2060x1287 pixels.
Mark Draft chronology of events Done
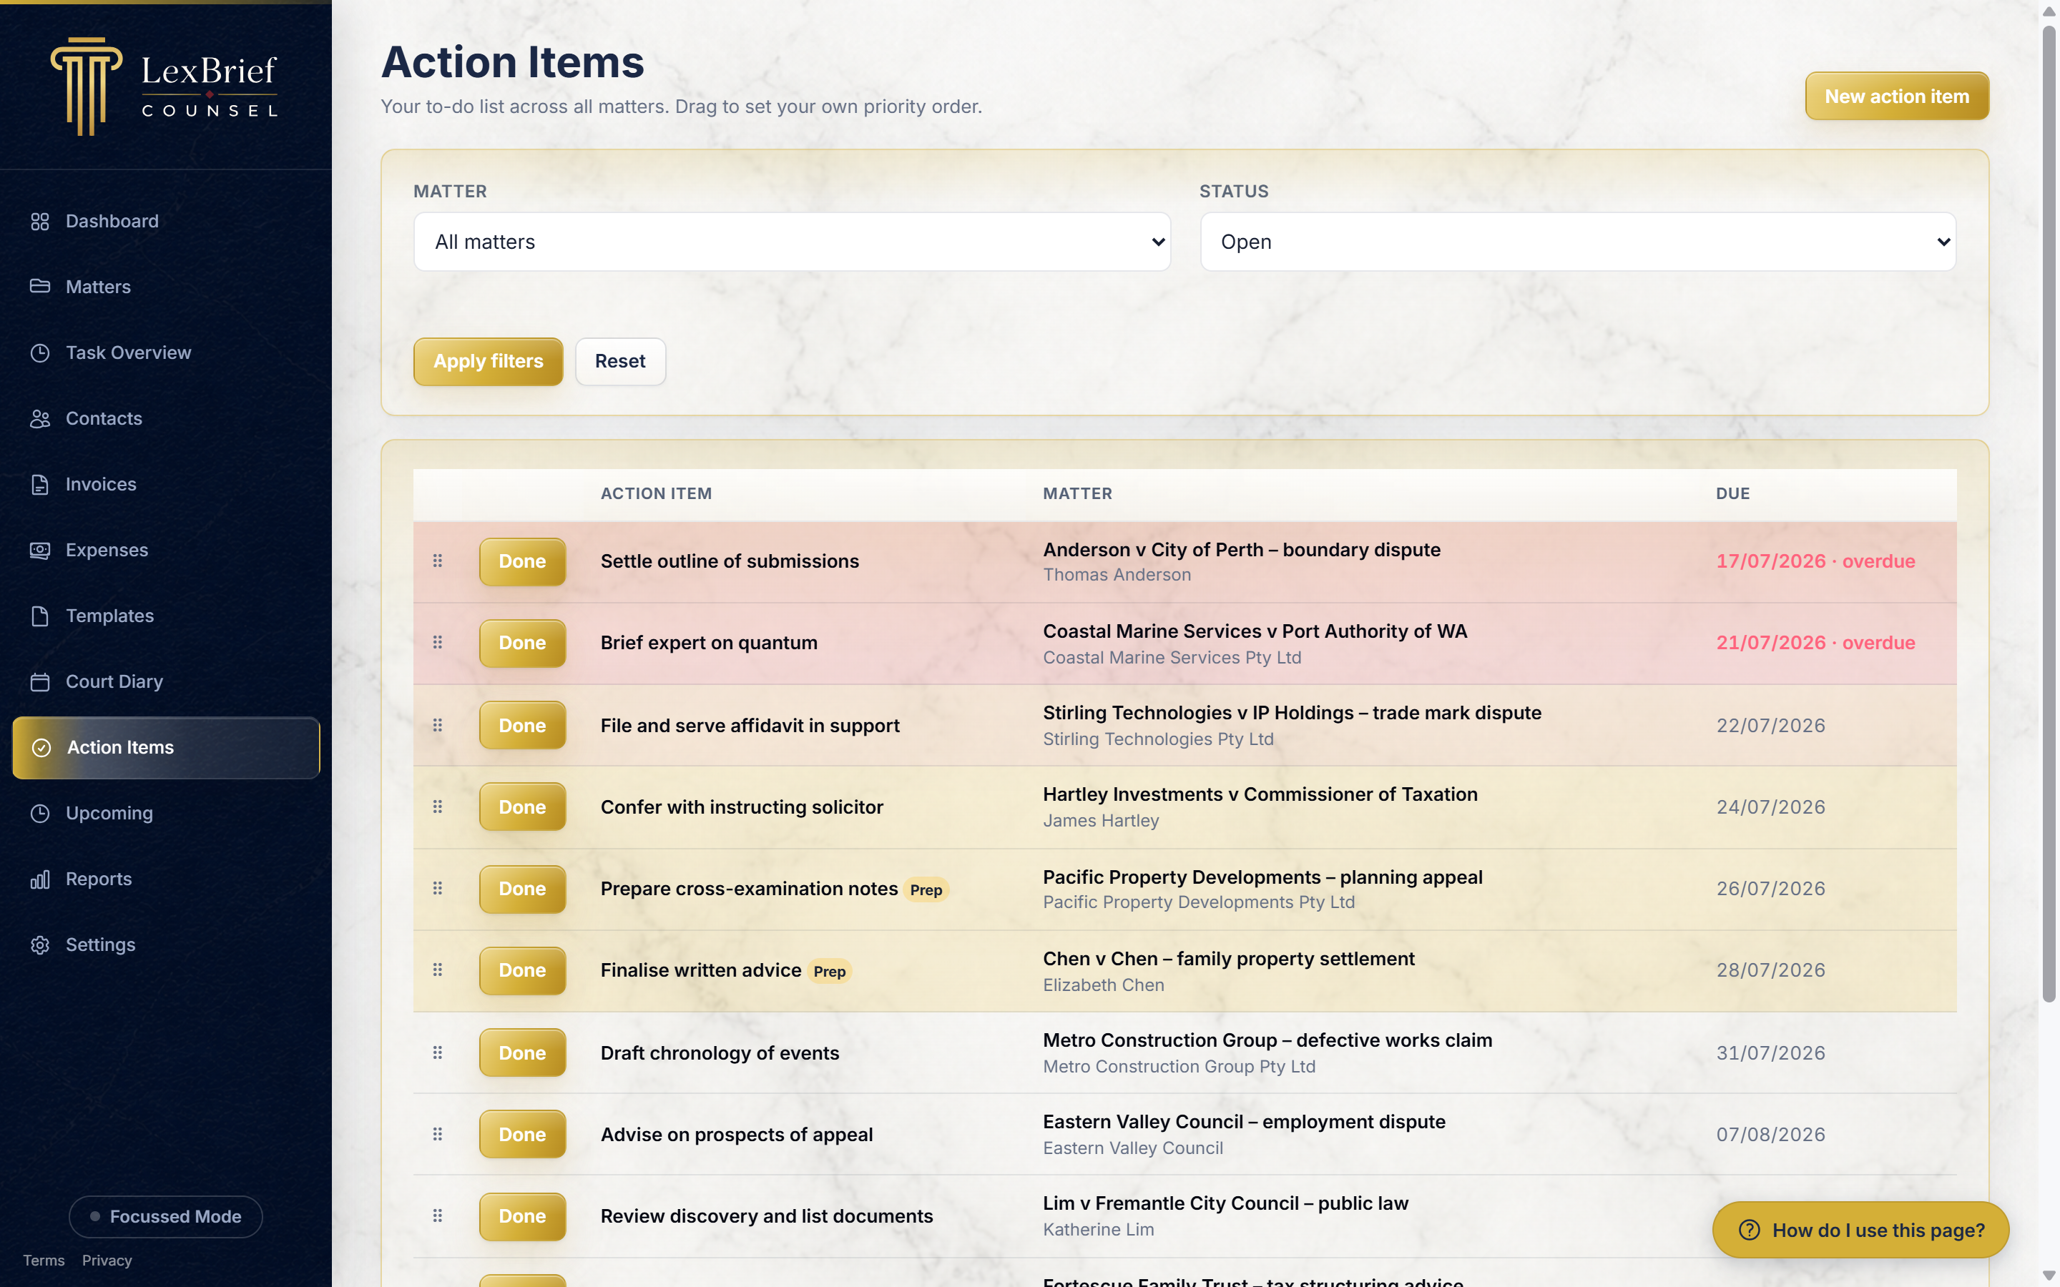(x=522, y=1053)
